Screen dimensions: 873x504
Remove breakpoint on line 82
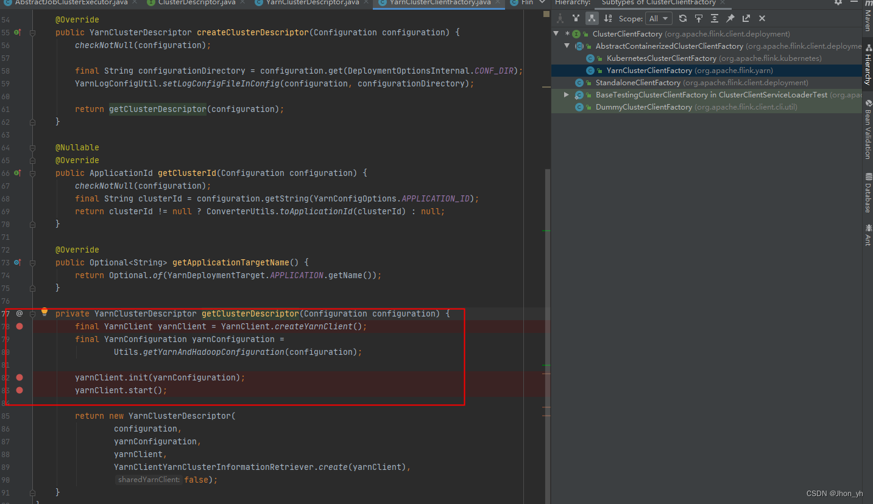click(19, 378)
